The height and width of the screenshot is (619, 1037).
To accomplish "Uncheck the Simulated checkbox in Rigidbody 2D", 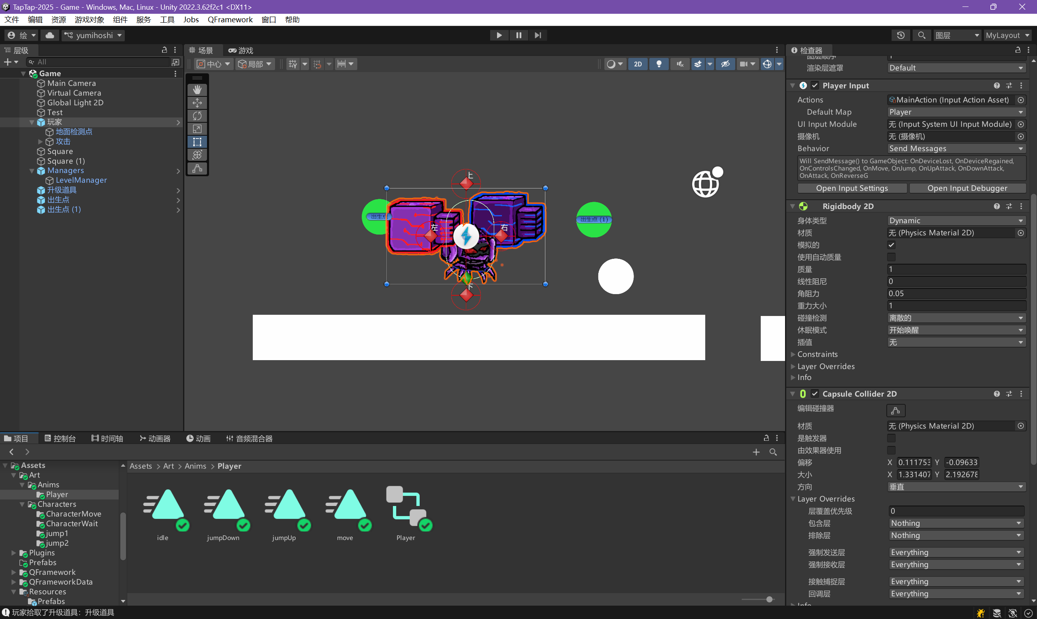I will pyautogui.click(x=891, y=245).
